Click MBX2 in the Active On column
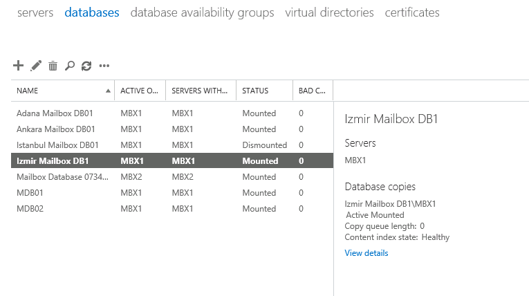 pos(131,177)
